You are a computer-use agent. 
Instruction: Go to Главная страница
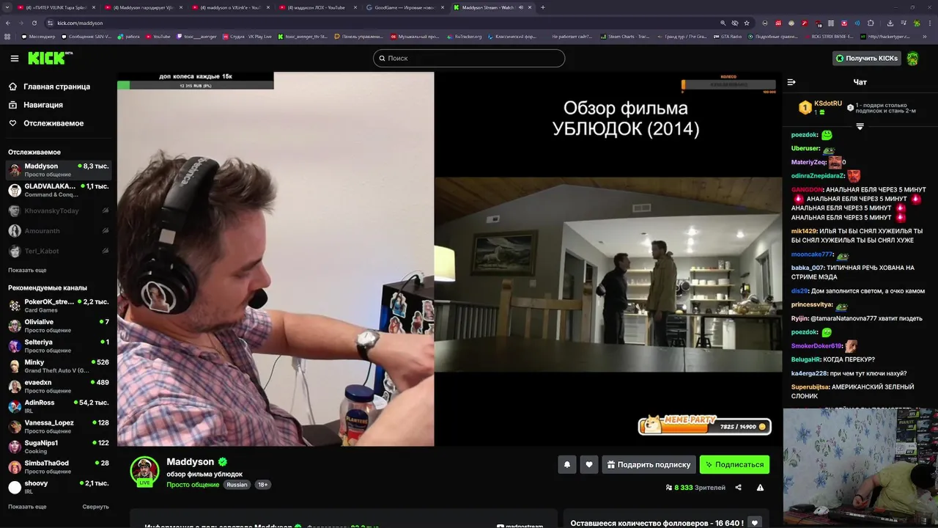[x=50, y=87]
